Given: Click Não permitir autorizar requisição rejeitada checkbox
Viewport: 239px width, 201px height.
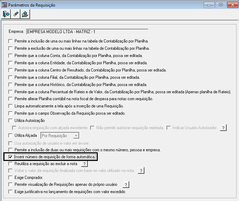Looking at the screenshot, I should tap(92, 128).
